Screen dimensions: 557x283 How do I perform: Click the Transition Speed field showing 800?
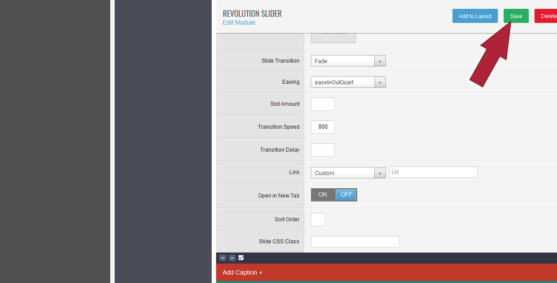[x=323, y=127]
